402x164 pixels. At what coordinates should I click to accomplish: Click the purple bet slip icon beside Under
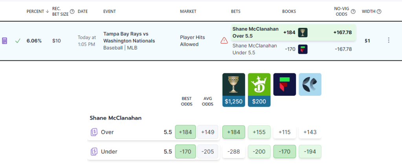[x=94, y=151]
